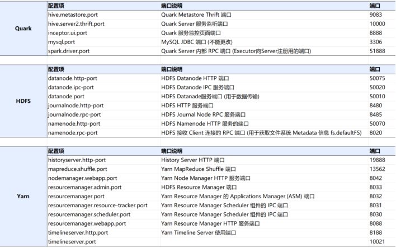Click port value 3306
Viewport: 396px width, 248px height.
click(x=382, y=42)
